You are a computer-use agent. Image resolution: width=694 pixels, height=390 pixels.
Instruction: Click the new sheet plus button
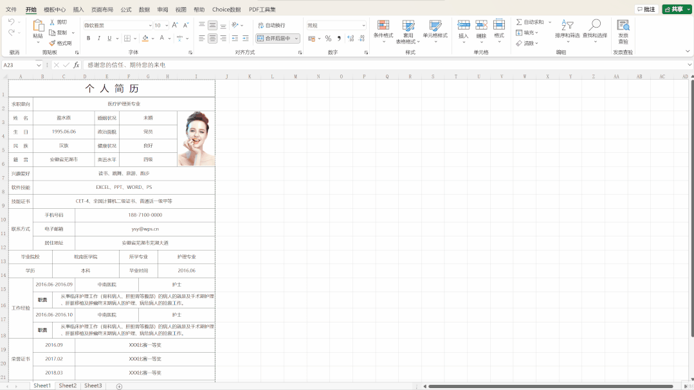coord(118,385)
